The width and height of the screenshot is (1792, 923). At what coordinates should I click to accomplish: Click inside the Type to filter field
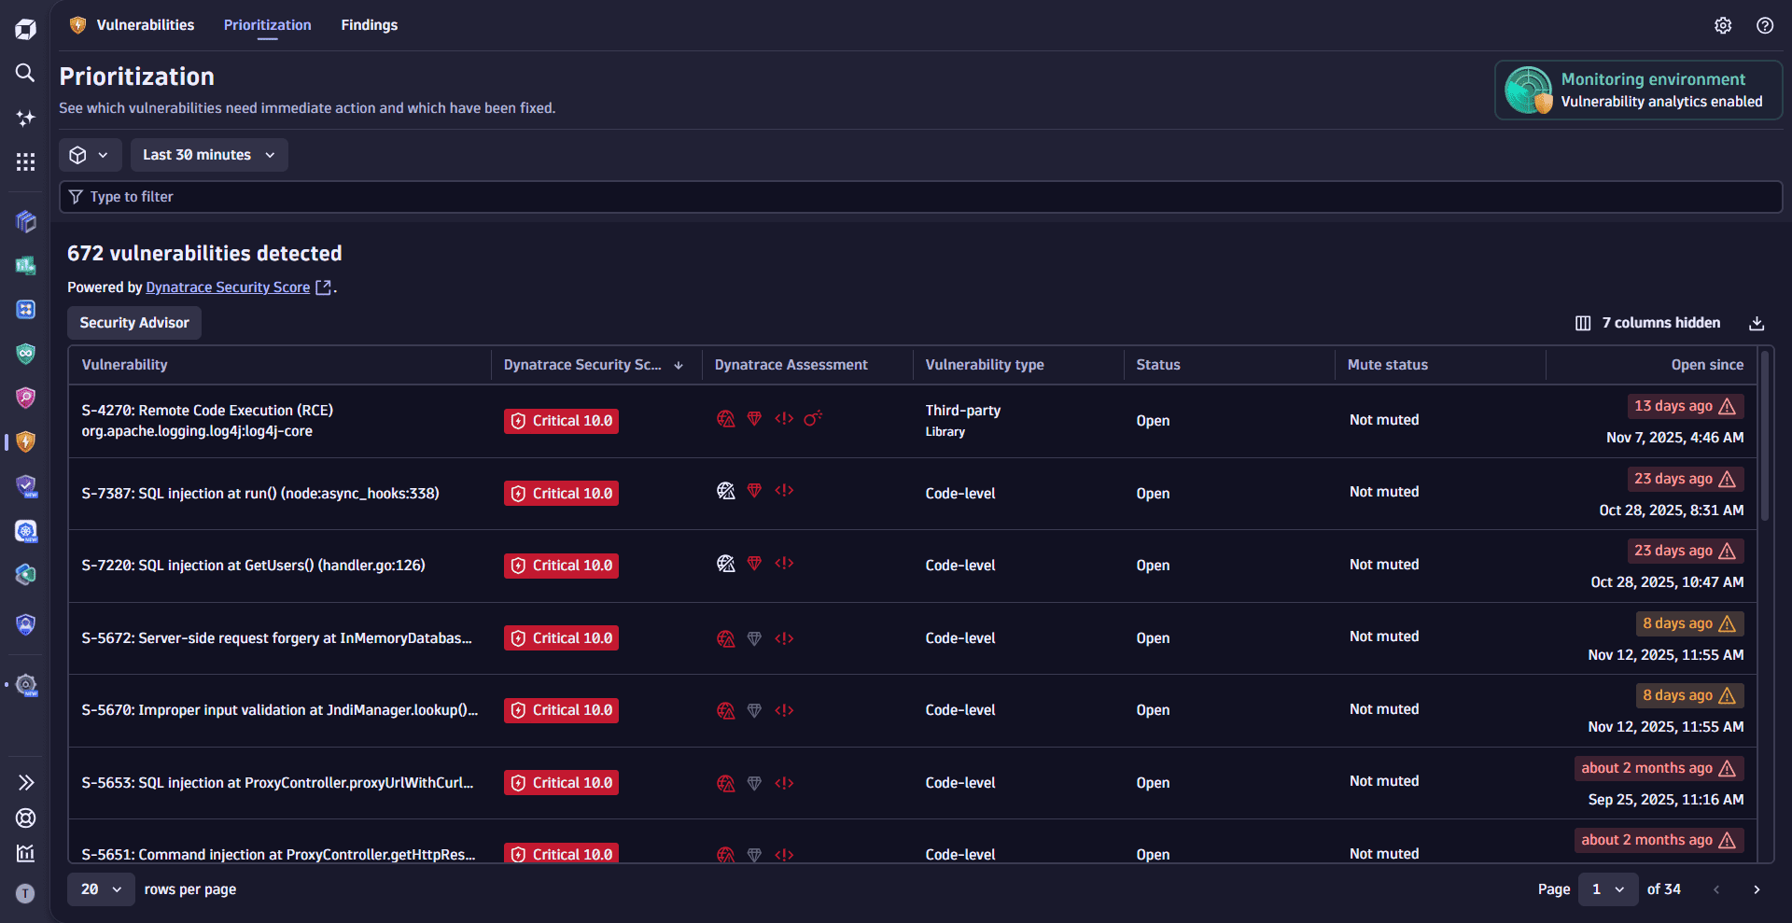click(x=373, y=197)
